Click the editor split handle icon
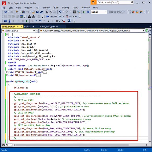This screenshot has width=152, height=152. pyautogui.click(x=150, y=34)
